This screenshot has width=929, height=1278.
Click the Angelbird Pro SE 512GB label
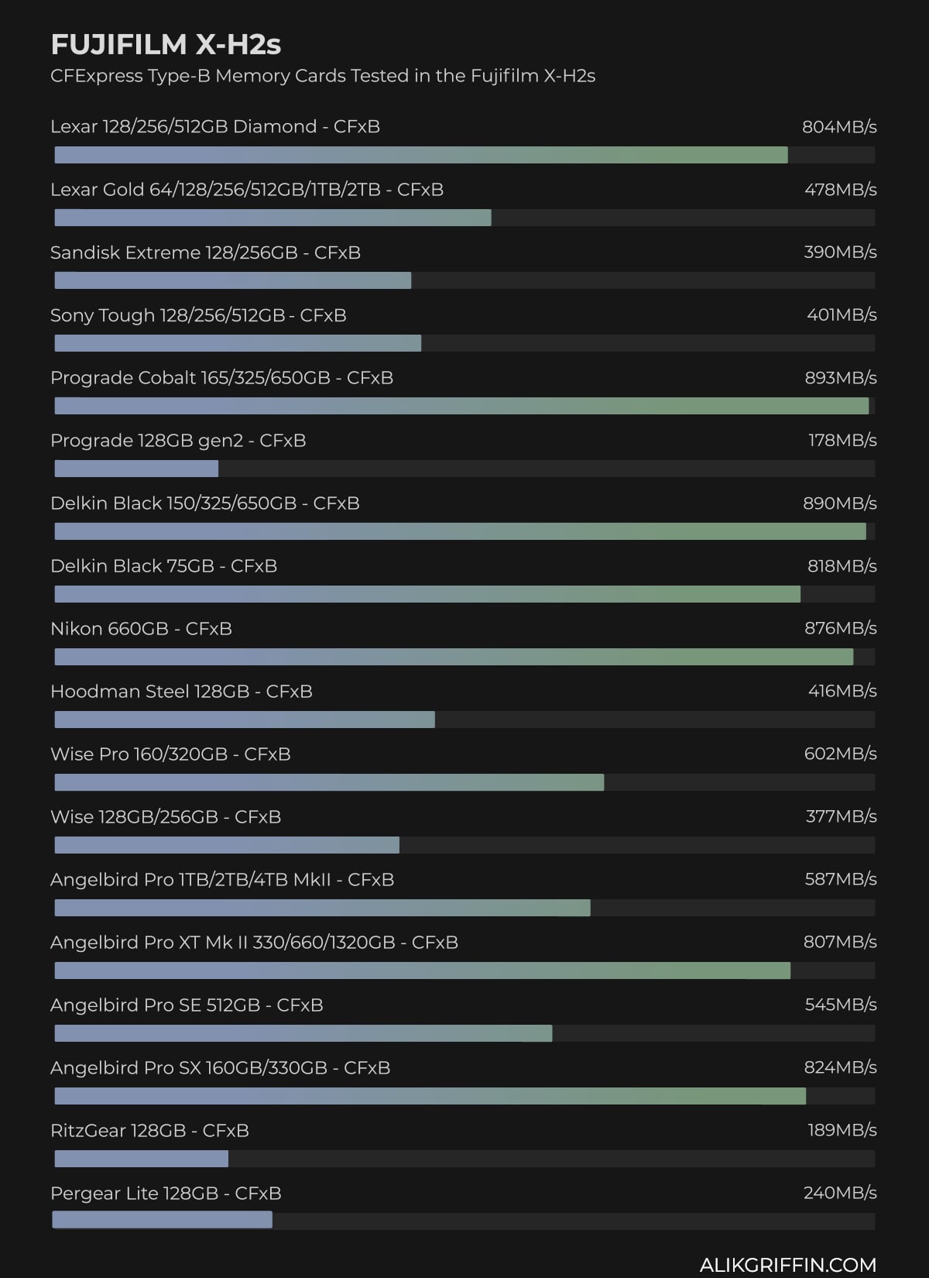coord(187,1005)
